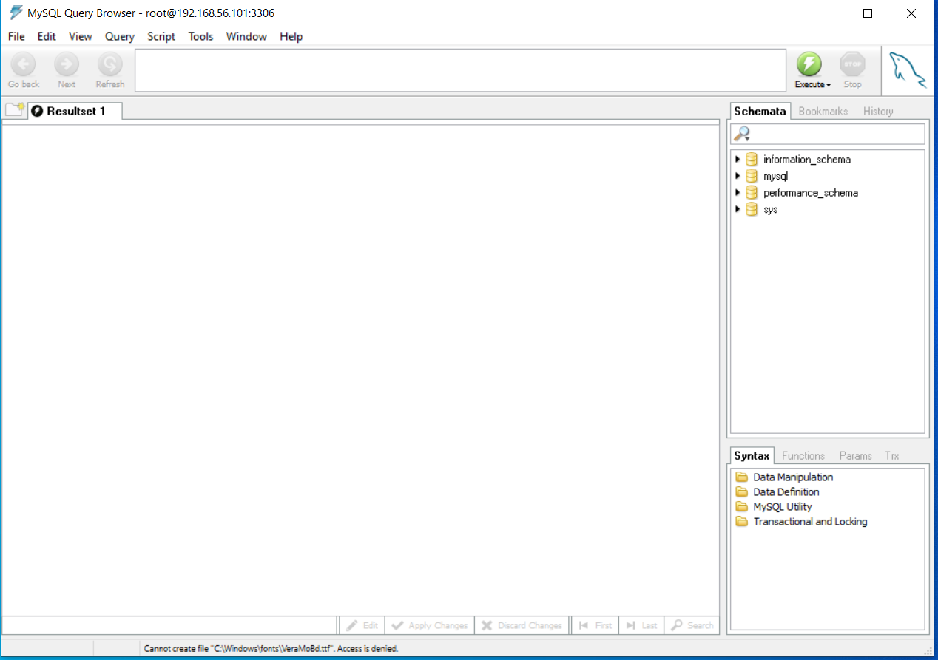
Task: Expand the sys schema node
Action: click(x=738, y=210)
